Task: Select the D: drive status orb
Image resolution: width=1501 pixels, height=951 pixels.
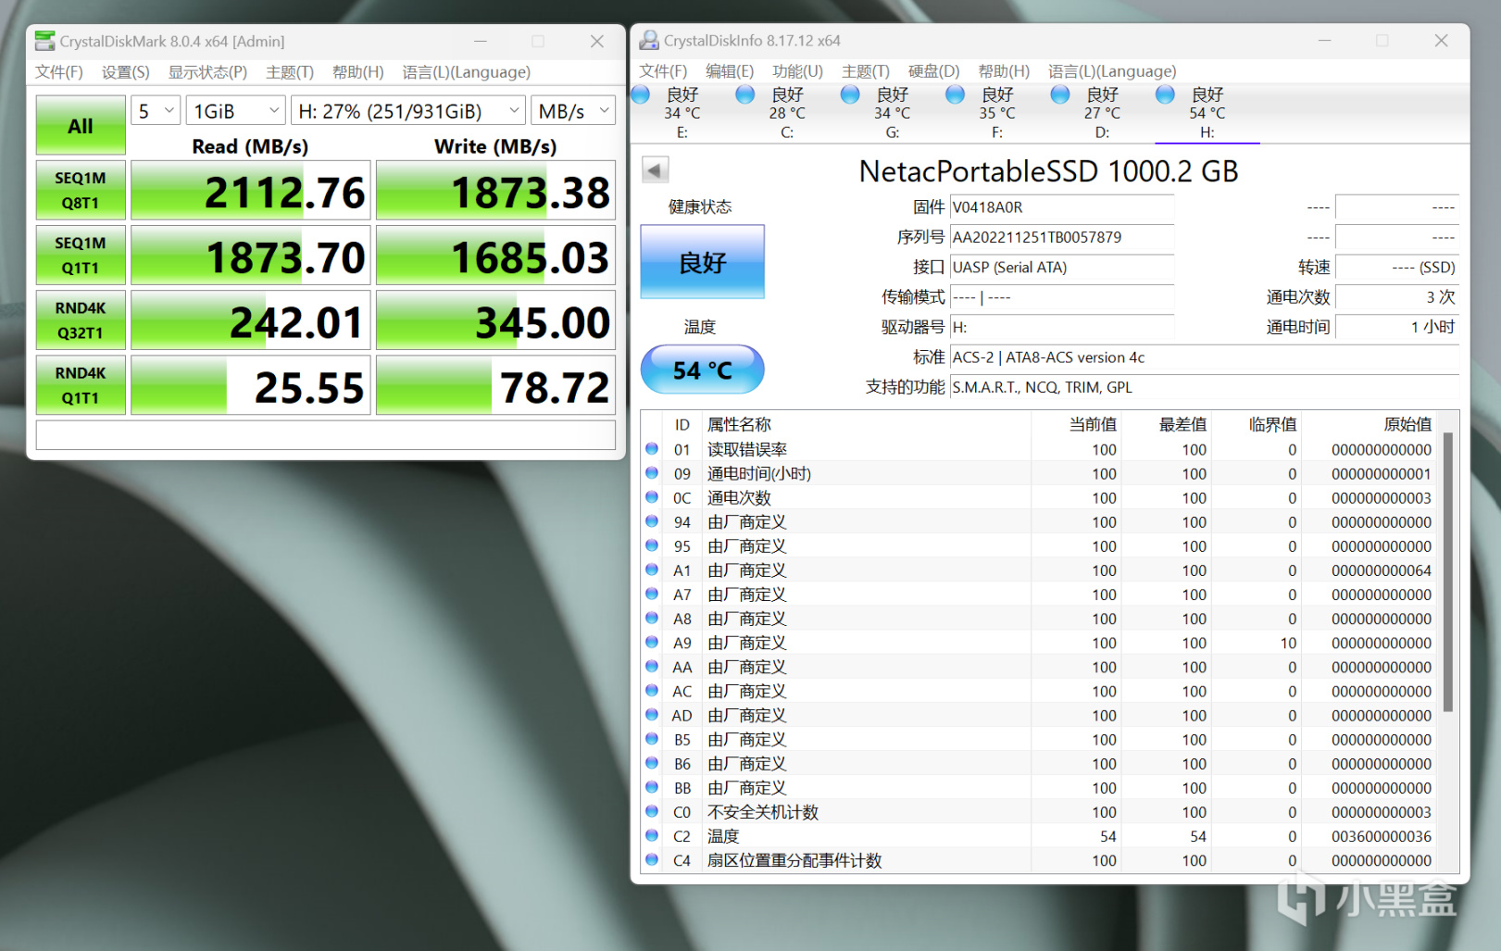Action: [x=1060, y=94]
